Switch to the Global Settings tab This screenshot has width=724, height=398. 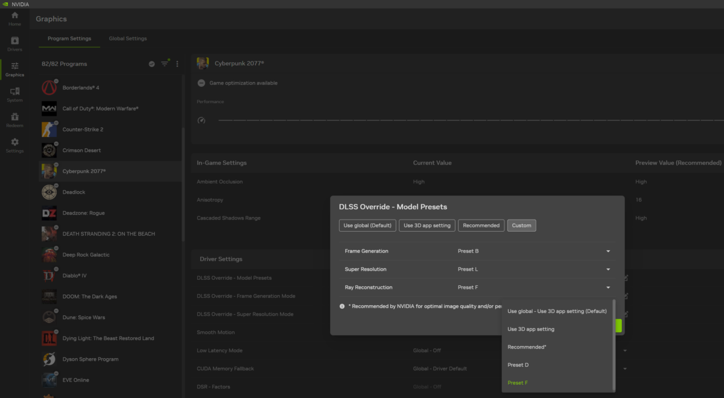[128, 39]
